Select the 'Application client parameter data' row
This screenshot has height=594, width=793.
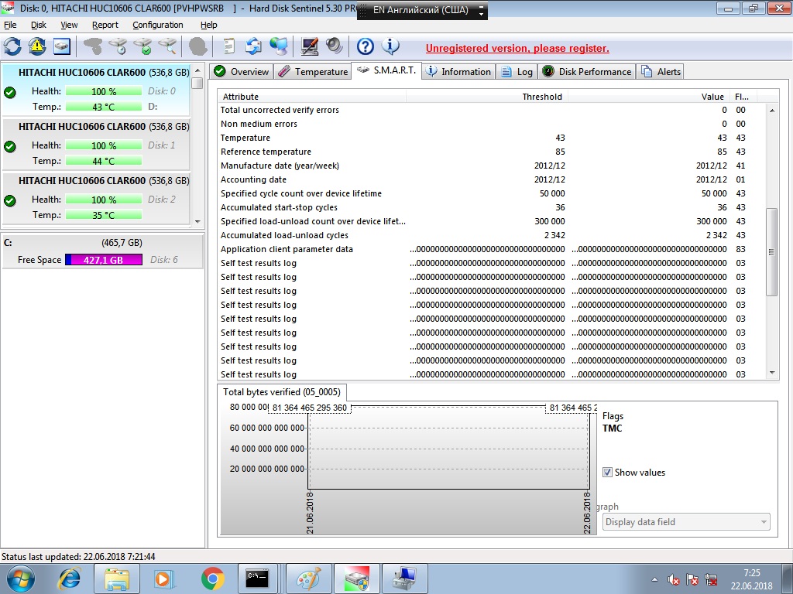pyautogui.click(x=492, y=249)
